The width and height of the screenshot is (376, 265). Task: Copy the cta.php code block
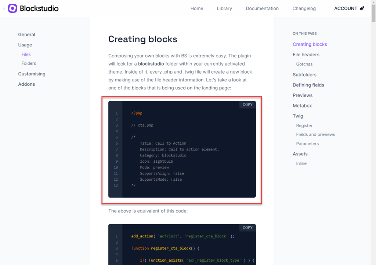point(247,105)
